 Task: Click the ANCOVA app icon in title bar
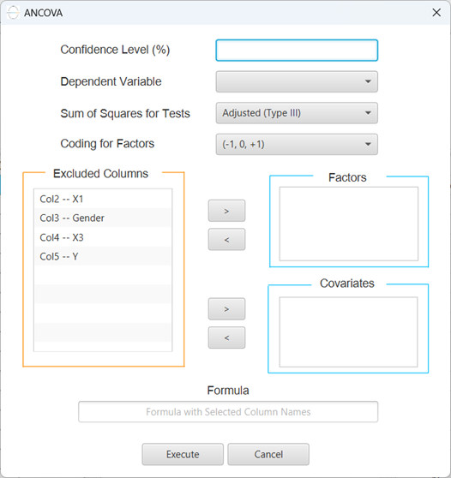(x=13, y=13)
